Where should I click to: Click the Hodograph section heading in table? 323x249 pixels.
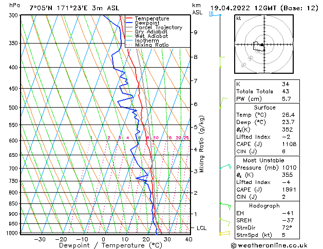(264, 206)
